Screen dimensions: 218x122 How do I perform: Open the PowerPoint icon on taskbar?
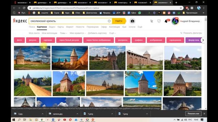click(x=93, y=120)
